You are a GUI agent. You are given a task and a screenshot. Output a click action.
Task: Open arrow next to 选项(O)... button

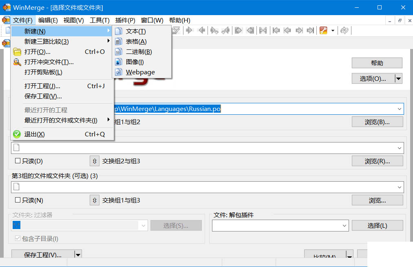398,79
